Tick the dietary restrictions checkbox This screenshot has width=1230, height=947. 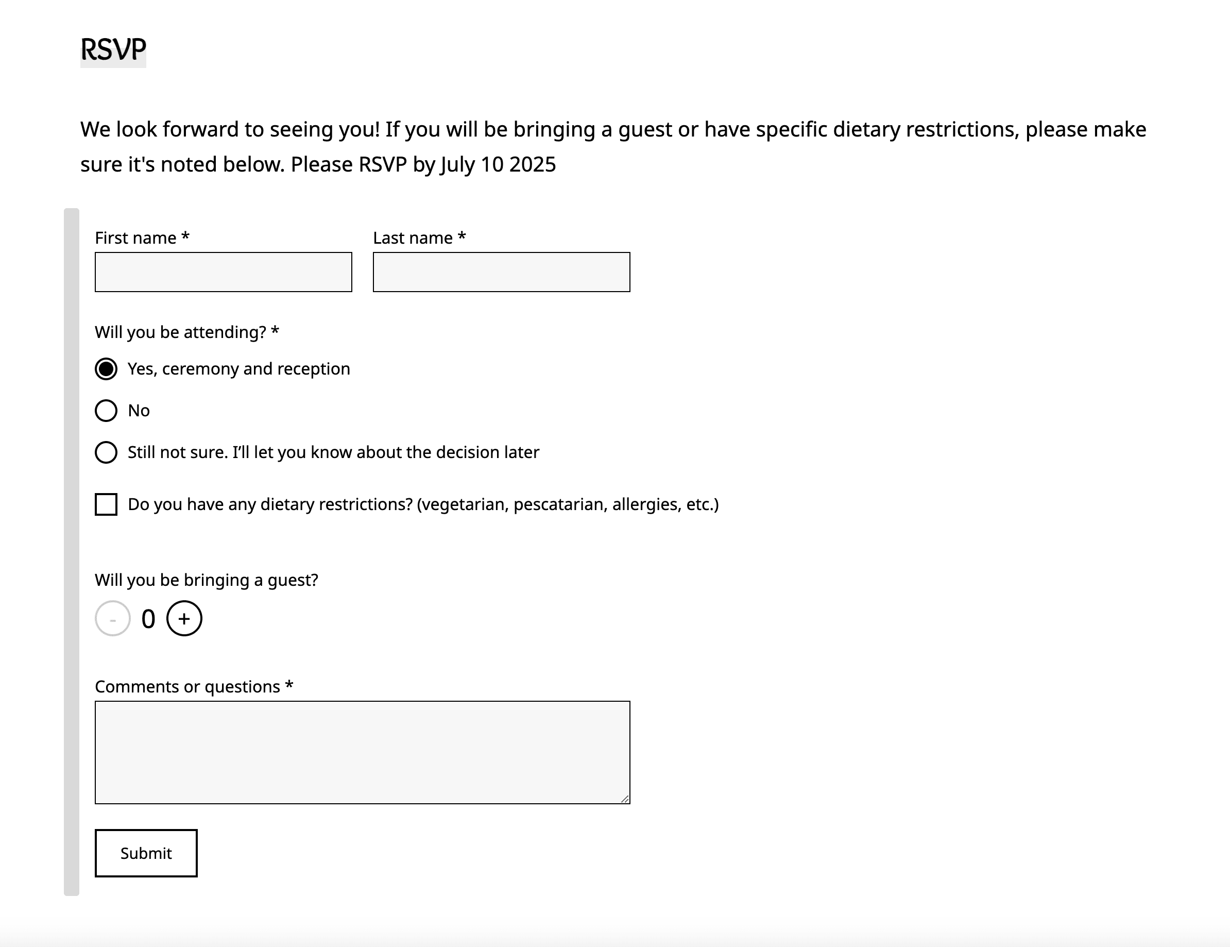(106, 504)
